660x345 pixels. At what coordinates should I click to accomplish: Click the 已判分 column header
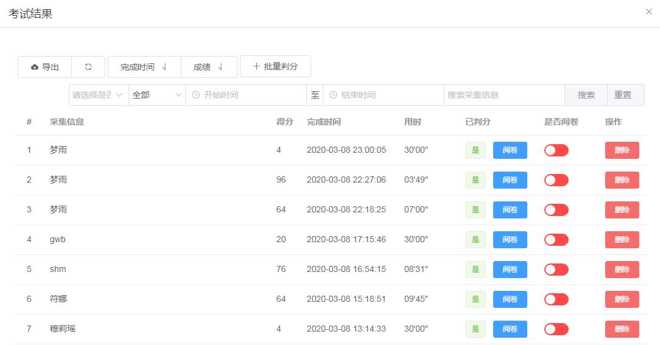(x=478, y=122)
